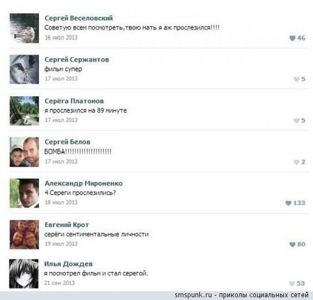Image resolution: width=313 pixels, height=300 pixels.
Task: Open Сергей Белов's avatar with child photo
Action: (24, 152)
